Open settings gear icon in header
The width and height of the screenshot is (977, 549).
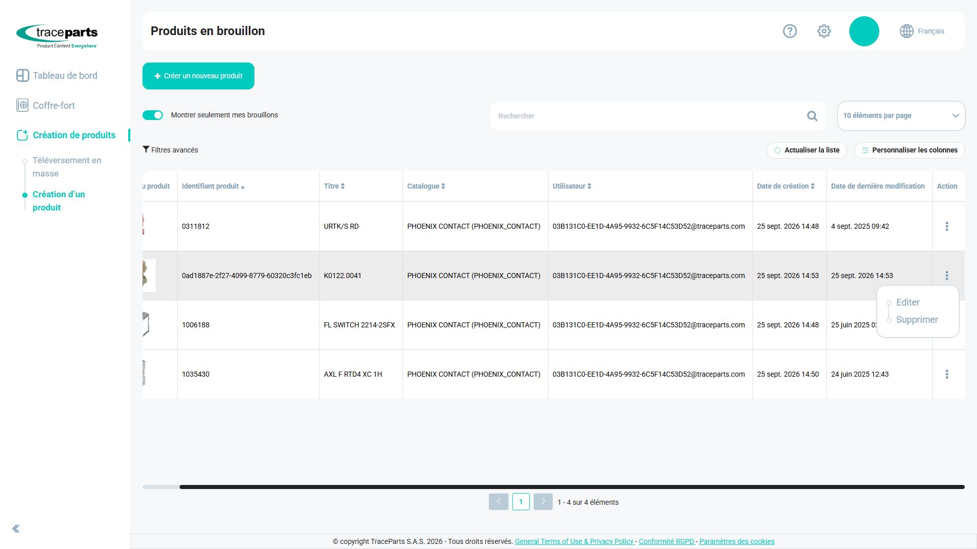(824, 31)
